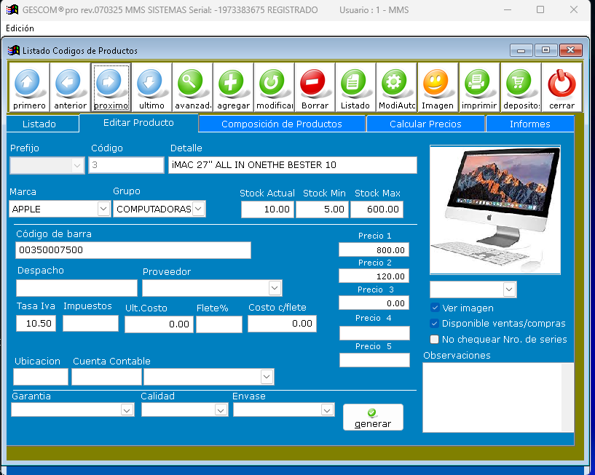
Task: Click the Stock Actual field
Action: (267, 209)
